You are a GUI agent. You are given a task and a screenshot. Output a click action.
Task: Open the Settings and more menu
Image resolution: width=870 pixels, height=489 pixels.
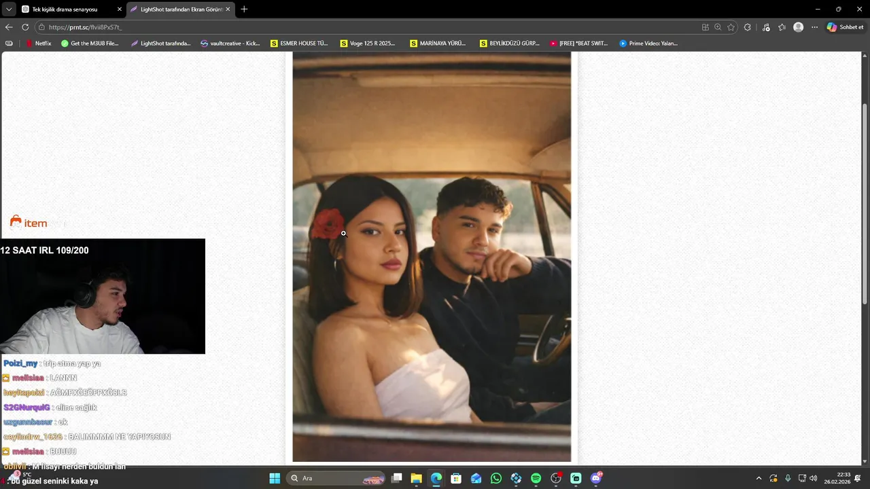814,27
